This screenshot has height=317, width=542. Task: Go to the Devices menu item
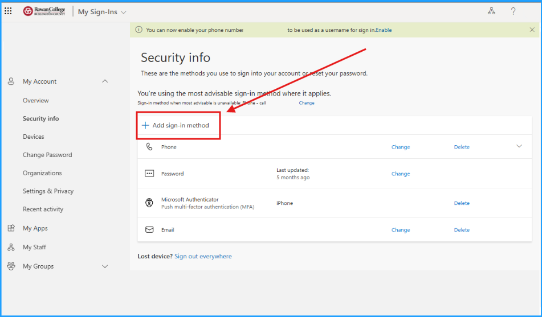(x=34, y=137)
